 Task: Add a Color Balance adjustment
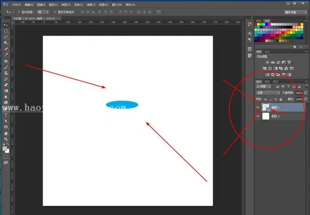(x=270, y=69)
